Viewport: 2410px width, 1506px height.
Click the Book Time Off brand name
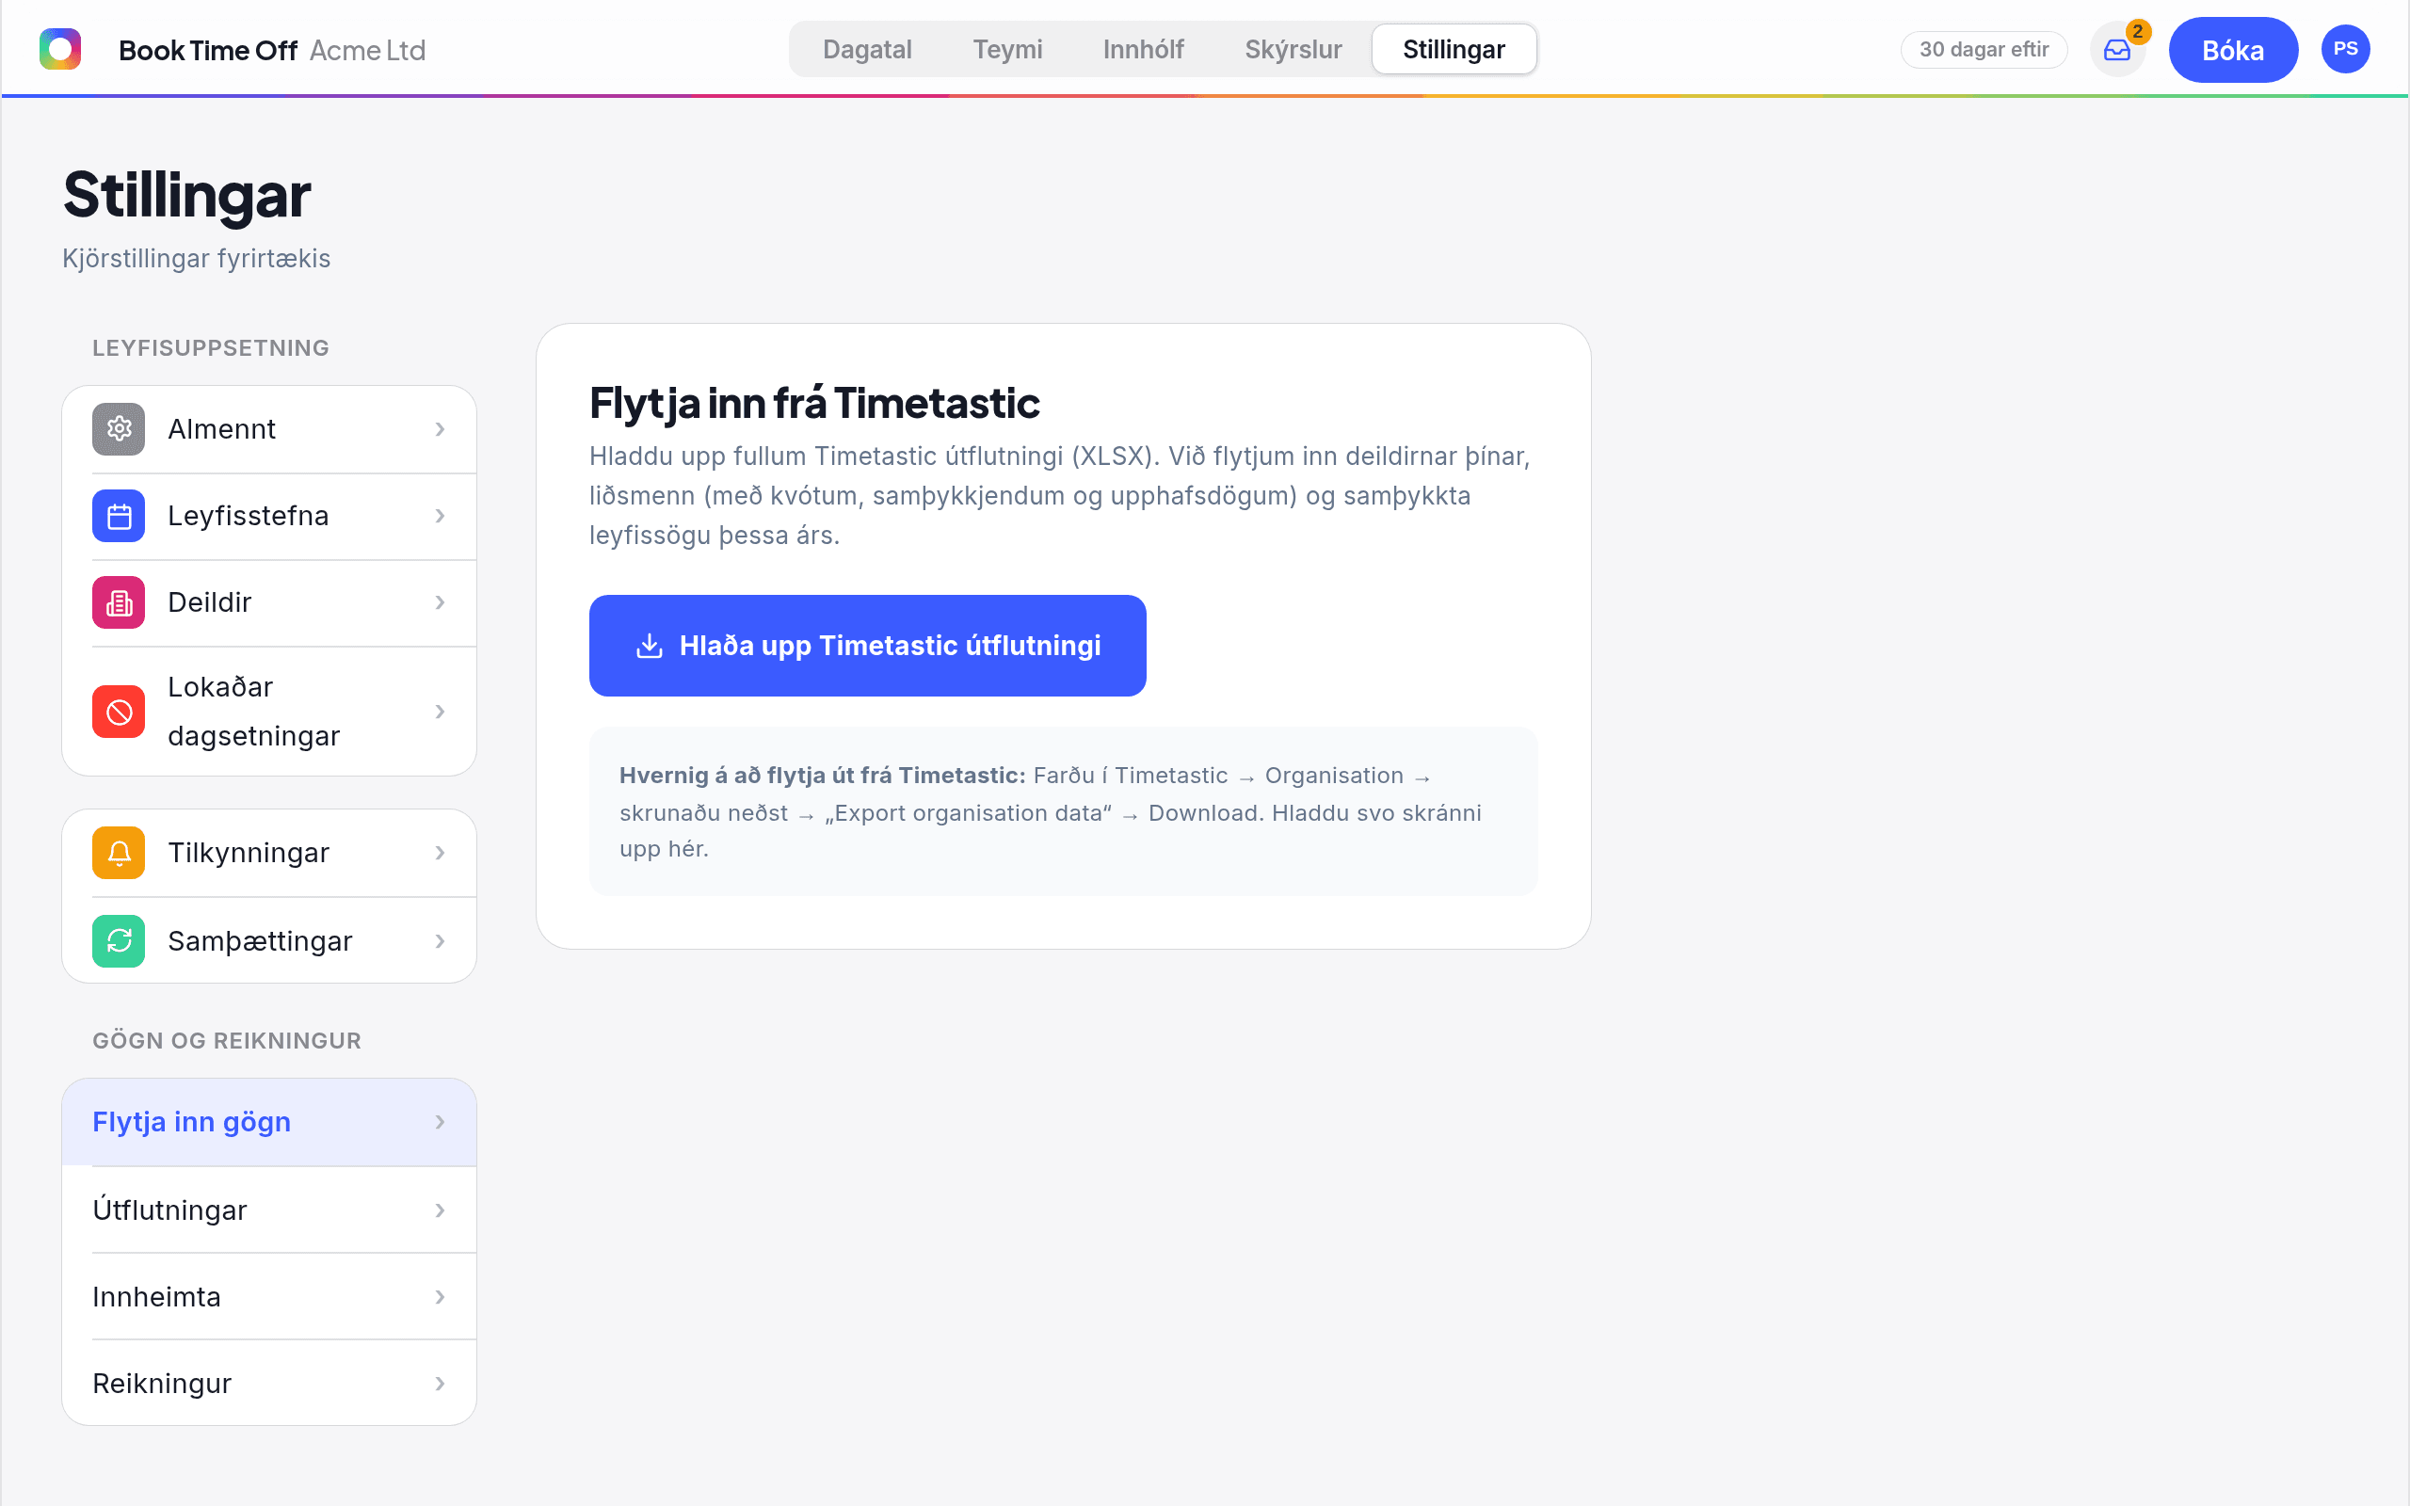[x=208, y=50]
